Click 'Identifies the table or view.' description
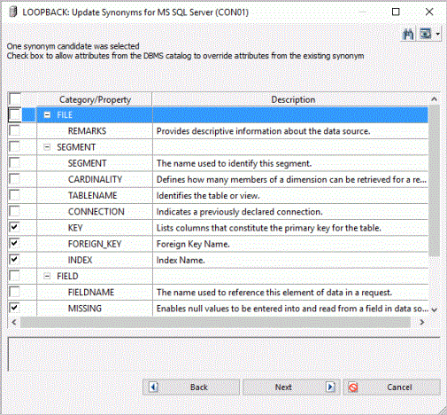The height and width of the screenshot is (415, 447). coord(208,196)
